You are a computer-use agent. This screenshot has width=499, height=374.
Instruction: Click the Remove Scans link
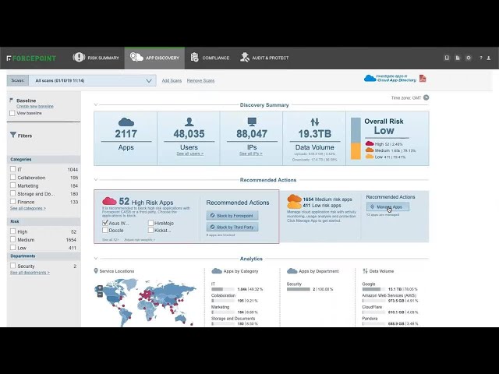tap(200, 81)
